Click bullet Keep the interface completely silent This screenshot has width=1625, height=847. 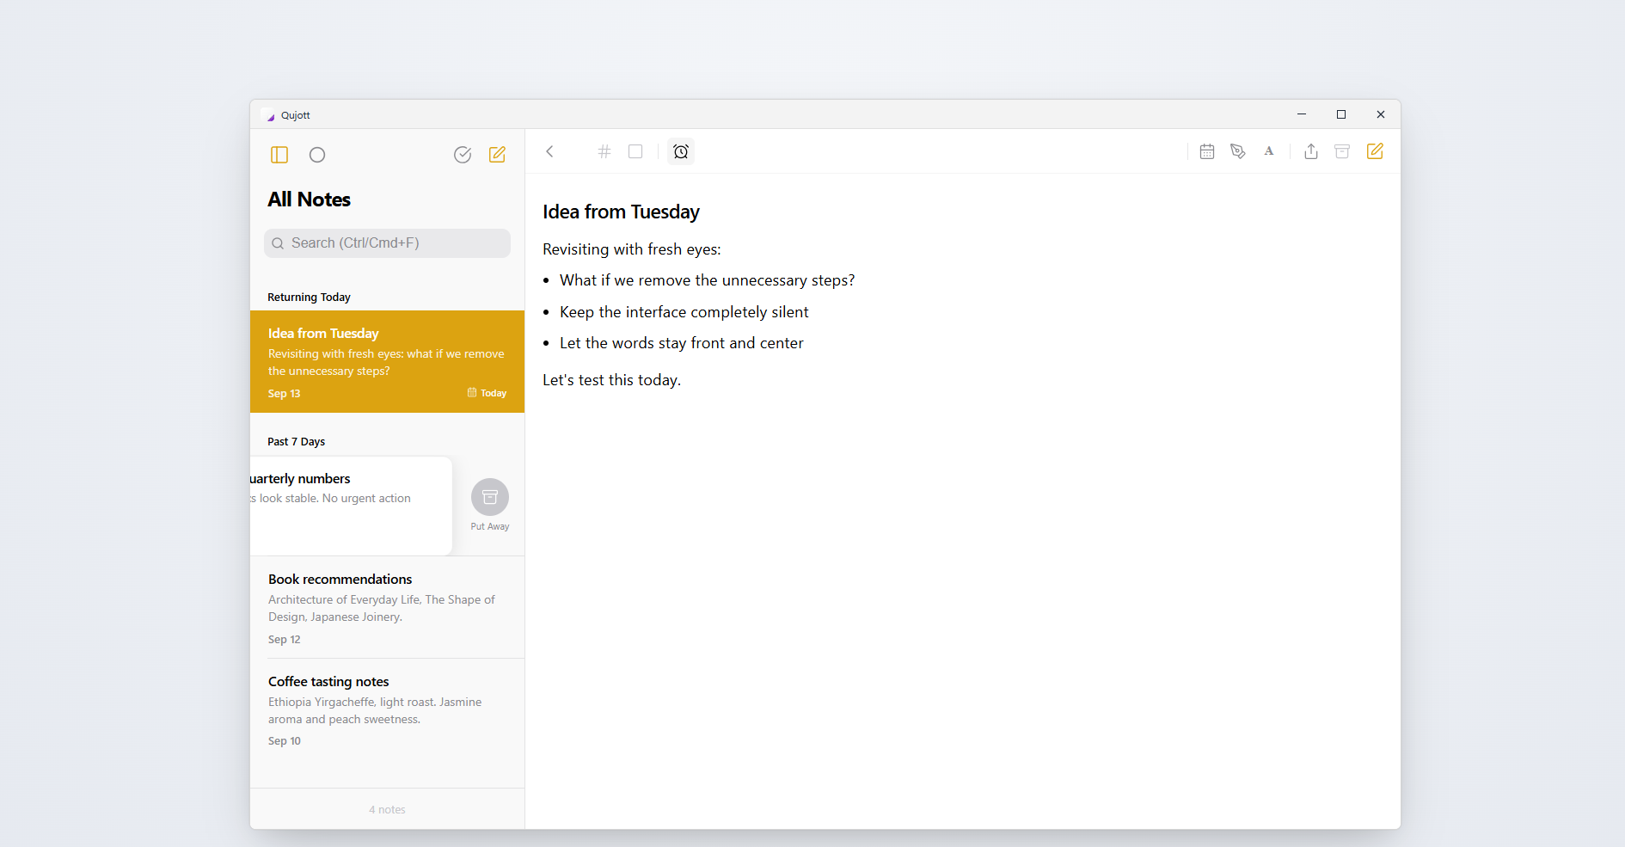(684, 312)
